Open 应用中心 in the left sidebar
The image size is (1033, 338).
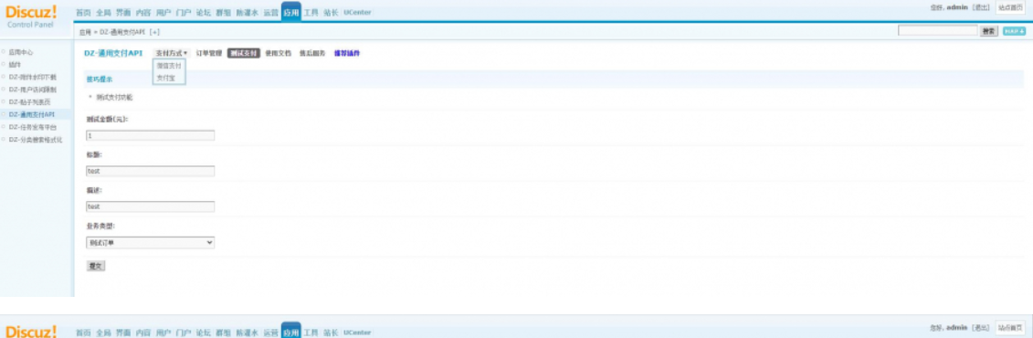tap(21, 52)
